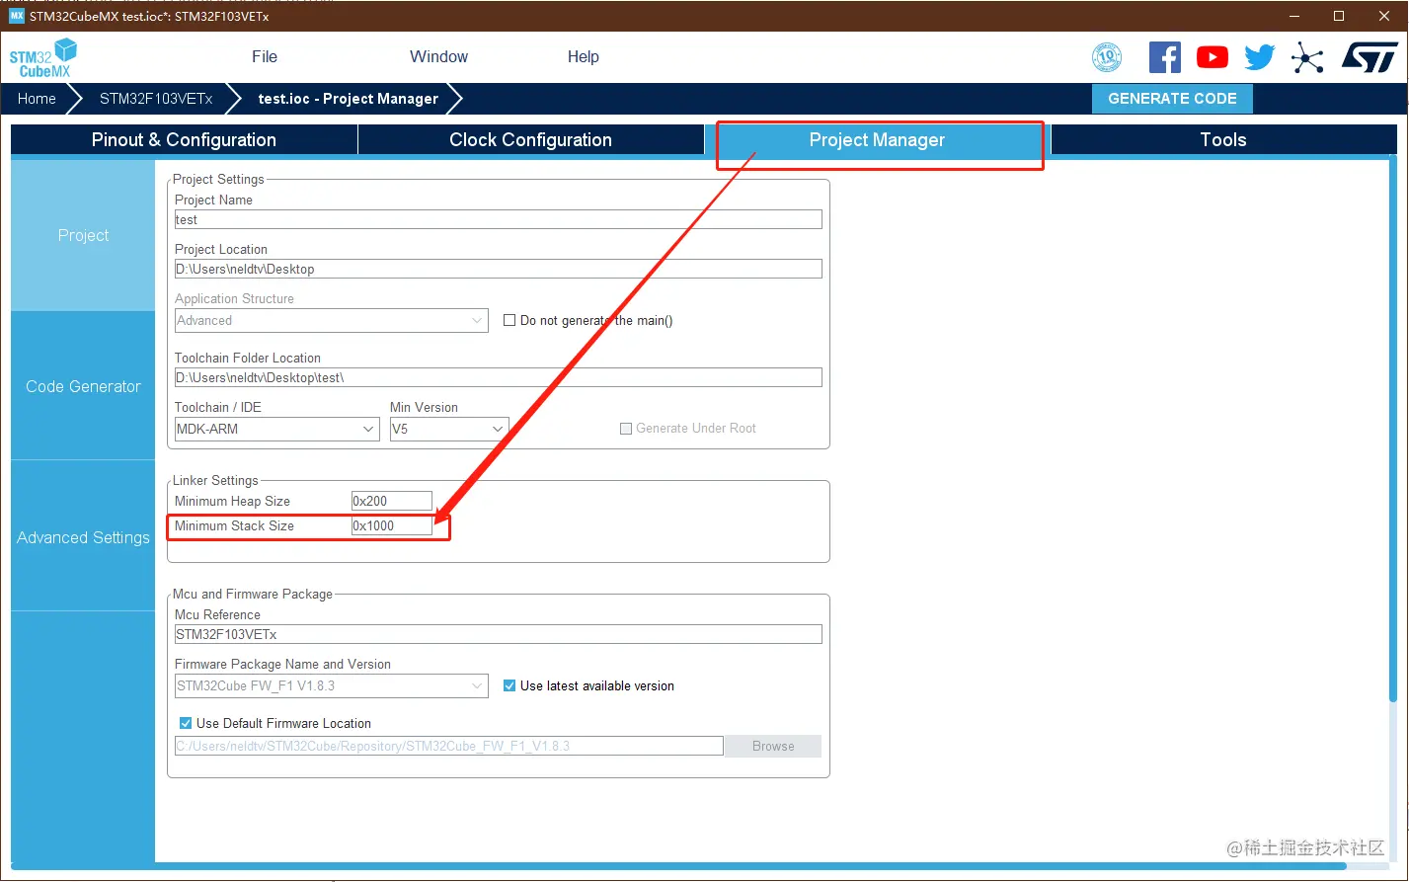This screenshot has width=1409, height=882.
Task: Select the Project Manager tab
Action: click(x=878, y=139)
